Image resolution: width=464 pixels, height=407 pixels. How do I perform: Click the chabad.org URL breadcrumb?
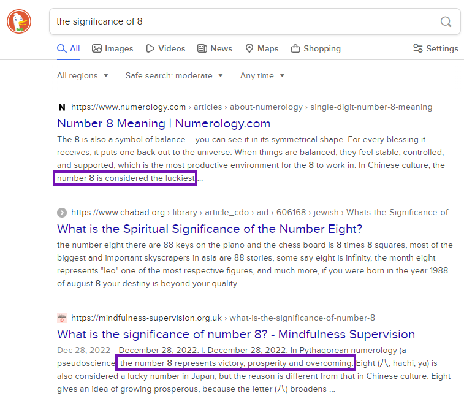tap(262, 212)
